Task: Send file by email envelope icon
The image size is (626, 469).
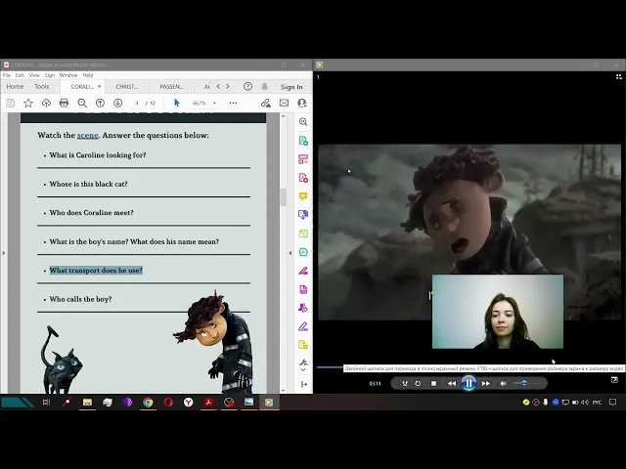Action: [x=284, y=103]
